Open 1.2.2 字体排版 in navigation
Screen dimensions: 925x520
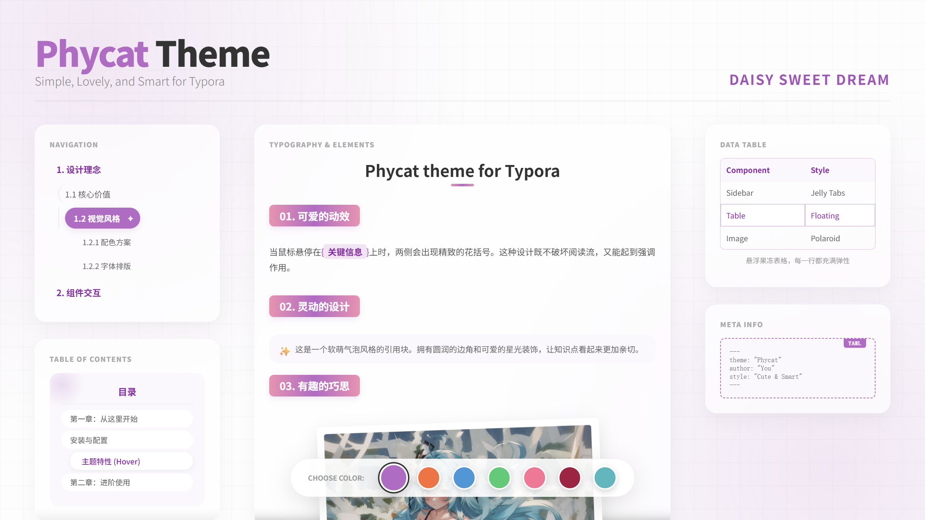point(107,266)
